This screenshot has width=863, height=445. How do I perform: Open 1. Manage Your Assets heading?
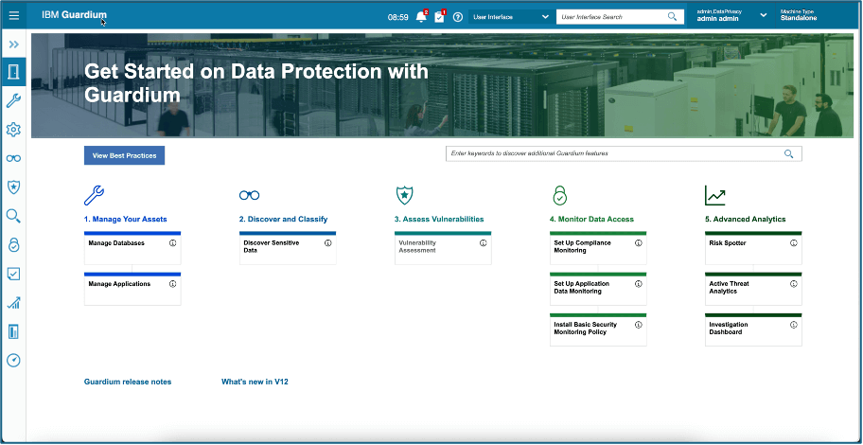tap(126, 220)
